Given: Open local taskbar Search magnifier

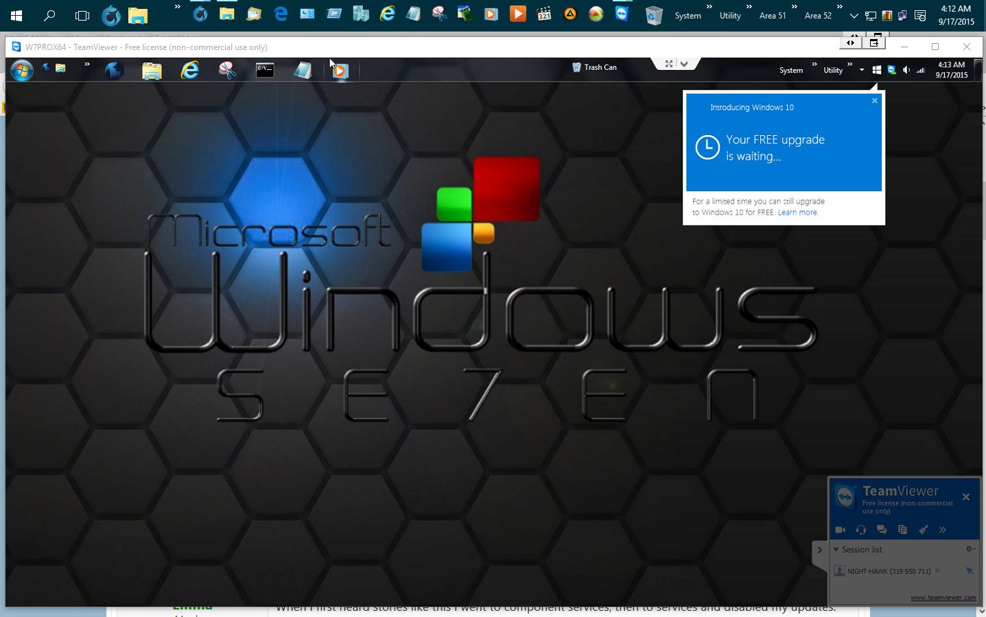Looking at the screenshot, I should [x=49, y=15].
